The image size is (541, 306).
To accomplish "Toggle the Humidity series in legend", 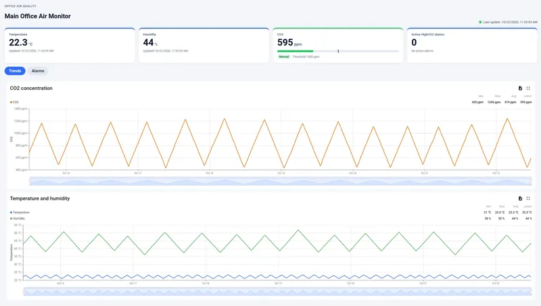I will 18,218.
